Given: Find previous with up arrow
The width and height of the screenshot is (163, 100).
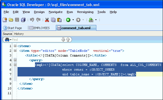Looking at the screenshot, I should pyautogui.click(x=68, y=40).
